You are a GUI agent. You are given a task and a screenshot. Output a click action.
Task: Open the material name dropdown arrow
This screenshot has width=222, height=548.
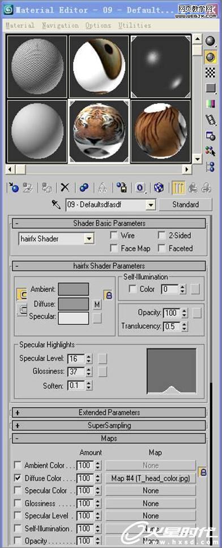[151, 205]
